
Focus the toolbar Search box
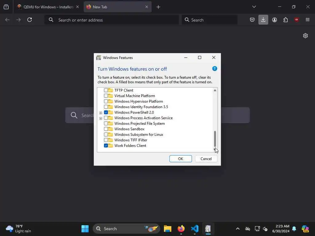(x=209, y=20)
